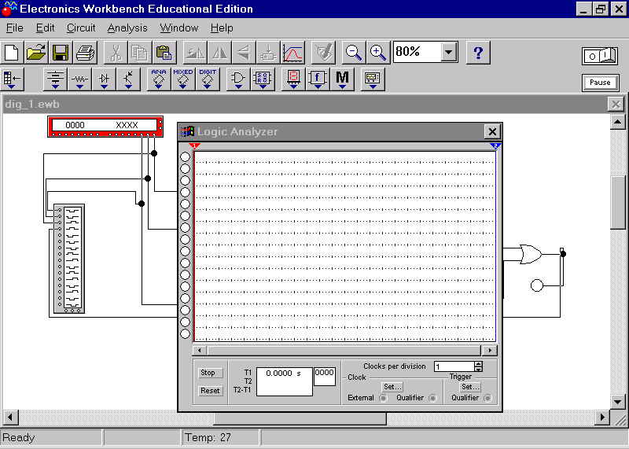Open the File menu

15,28
